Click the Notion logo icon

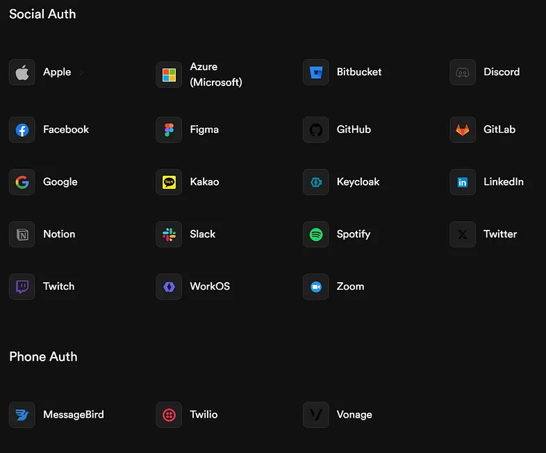[x=22, y=234]
